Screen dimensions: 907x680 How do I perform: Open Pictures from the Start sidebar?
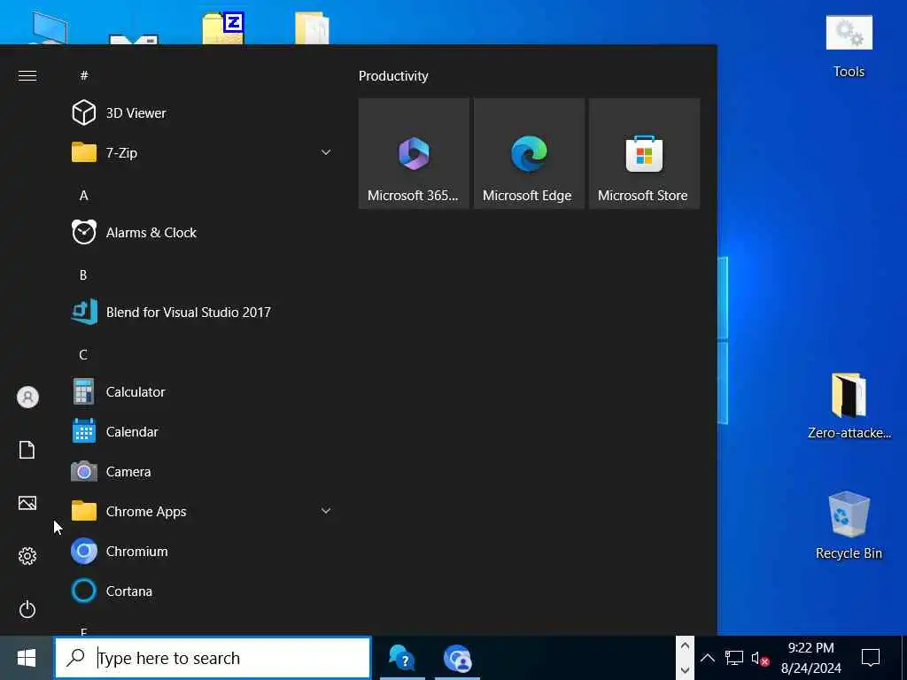27,503
